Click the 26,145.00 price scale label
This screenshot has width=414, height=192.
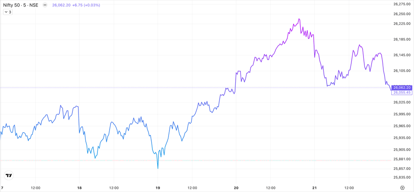(x=402, y=55)
